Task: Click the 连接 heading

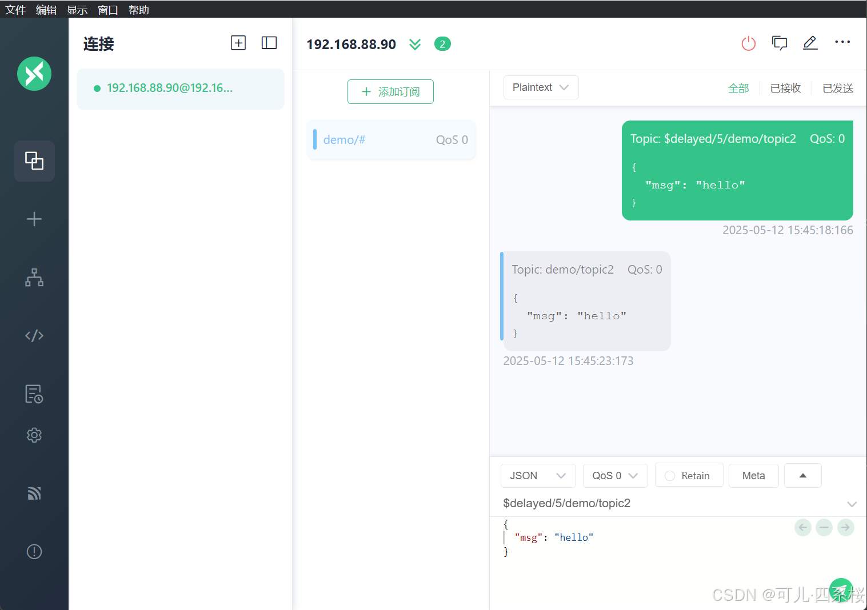Action: 99,44
